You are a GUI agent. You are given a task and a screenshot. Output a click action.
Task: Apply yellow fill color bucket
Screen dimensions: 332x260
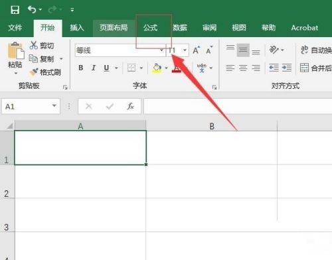coord(157,68)
